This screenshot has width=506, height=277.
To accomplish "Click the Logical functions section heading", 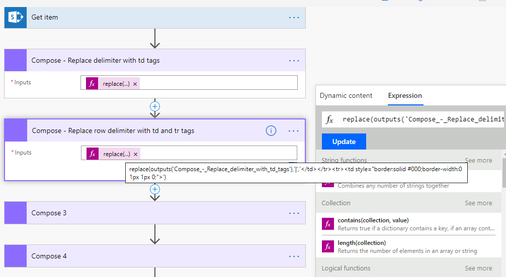I will tap(346, 268).
